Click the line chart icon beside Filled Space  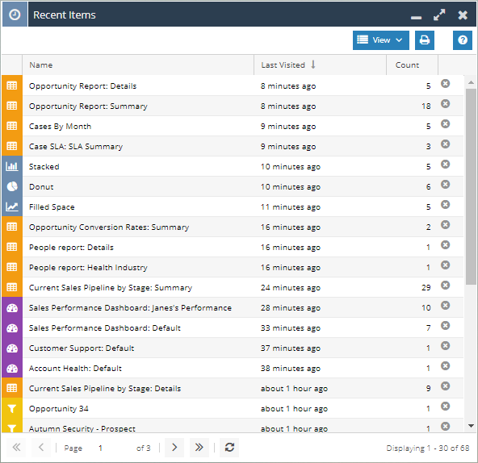coord(12,206)
